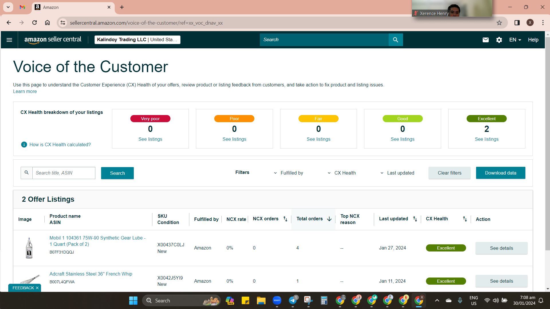This screenshot has height=309, width=550.
Task: See listings under Fair
Action: pyautogui.click(x=318, y=139)
